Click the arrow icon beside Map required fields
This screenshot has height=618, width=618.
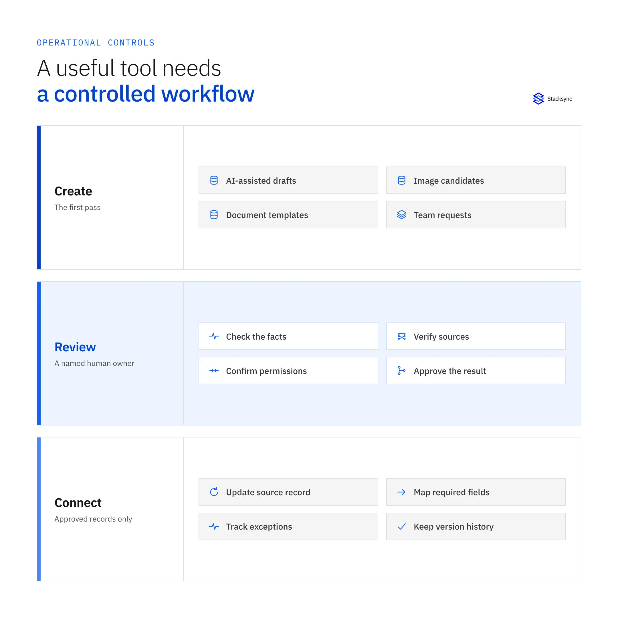click(401, 492)
